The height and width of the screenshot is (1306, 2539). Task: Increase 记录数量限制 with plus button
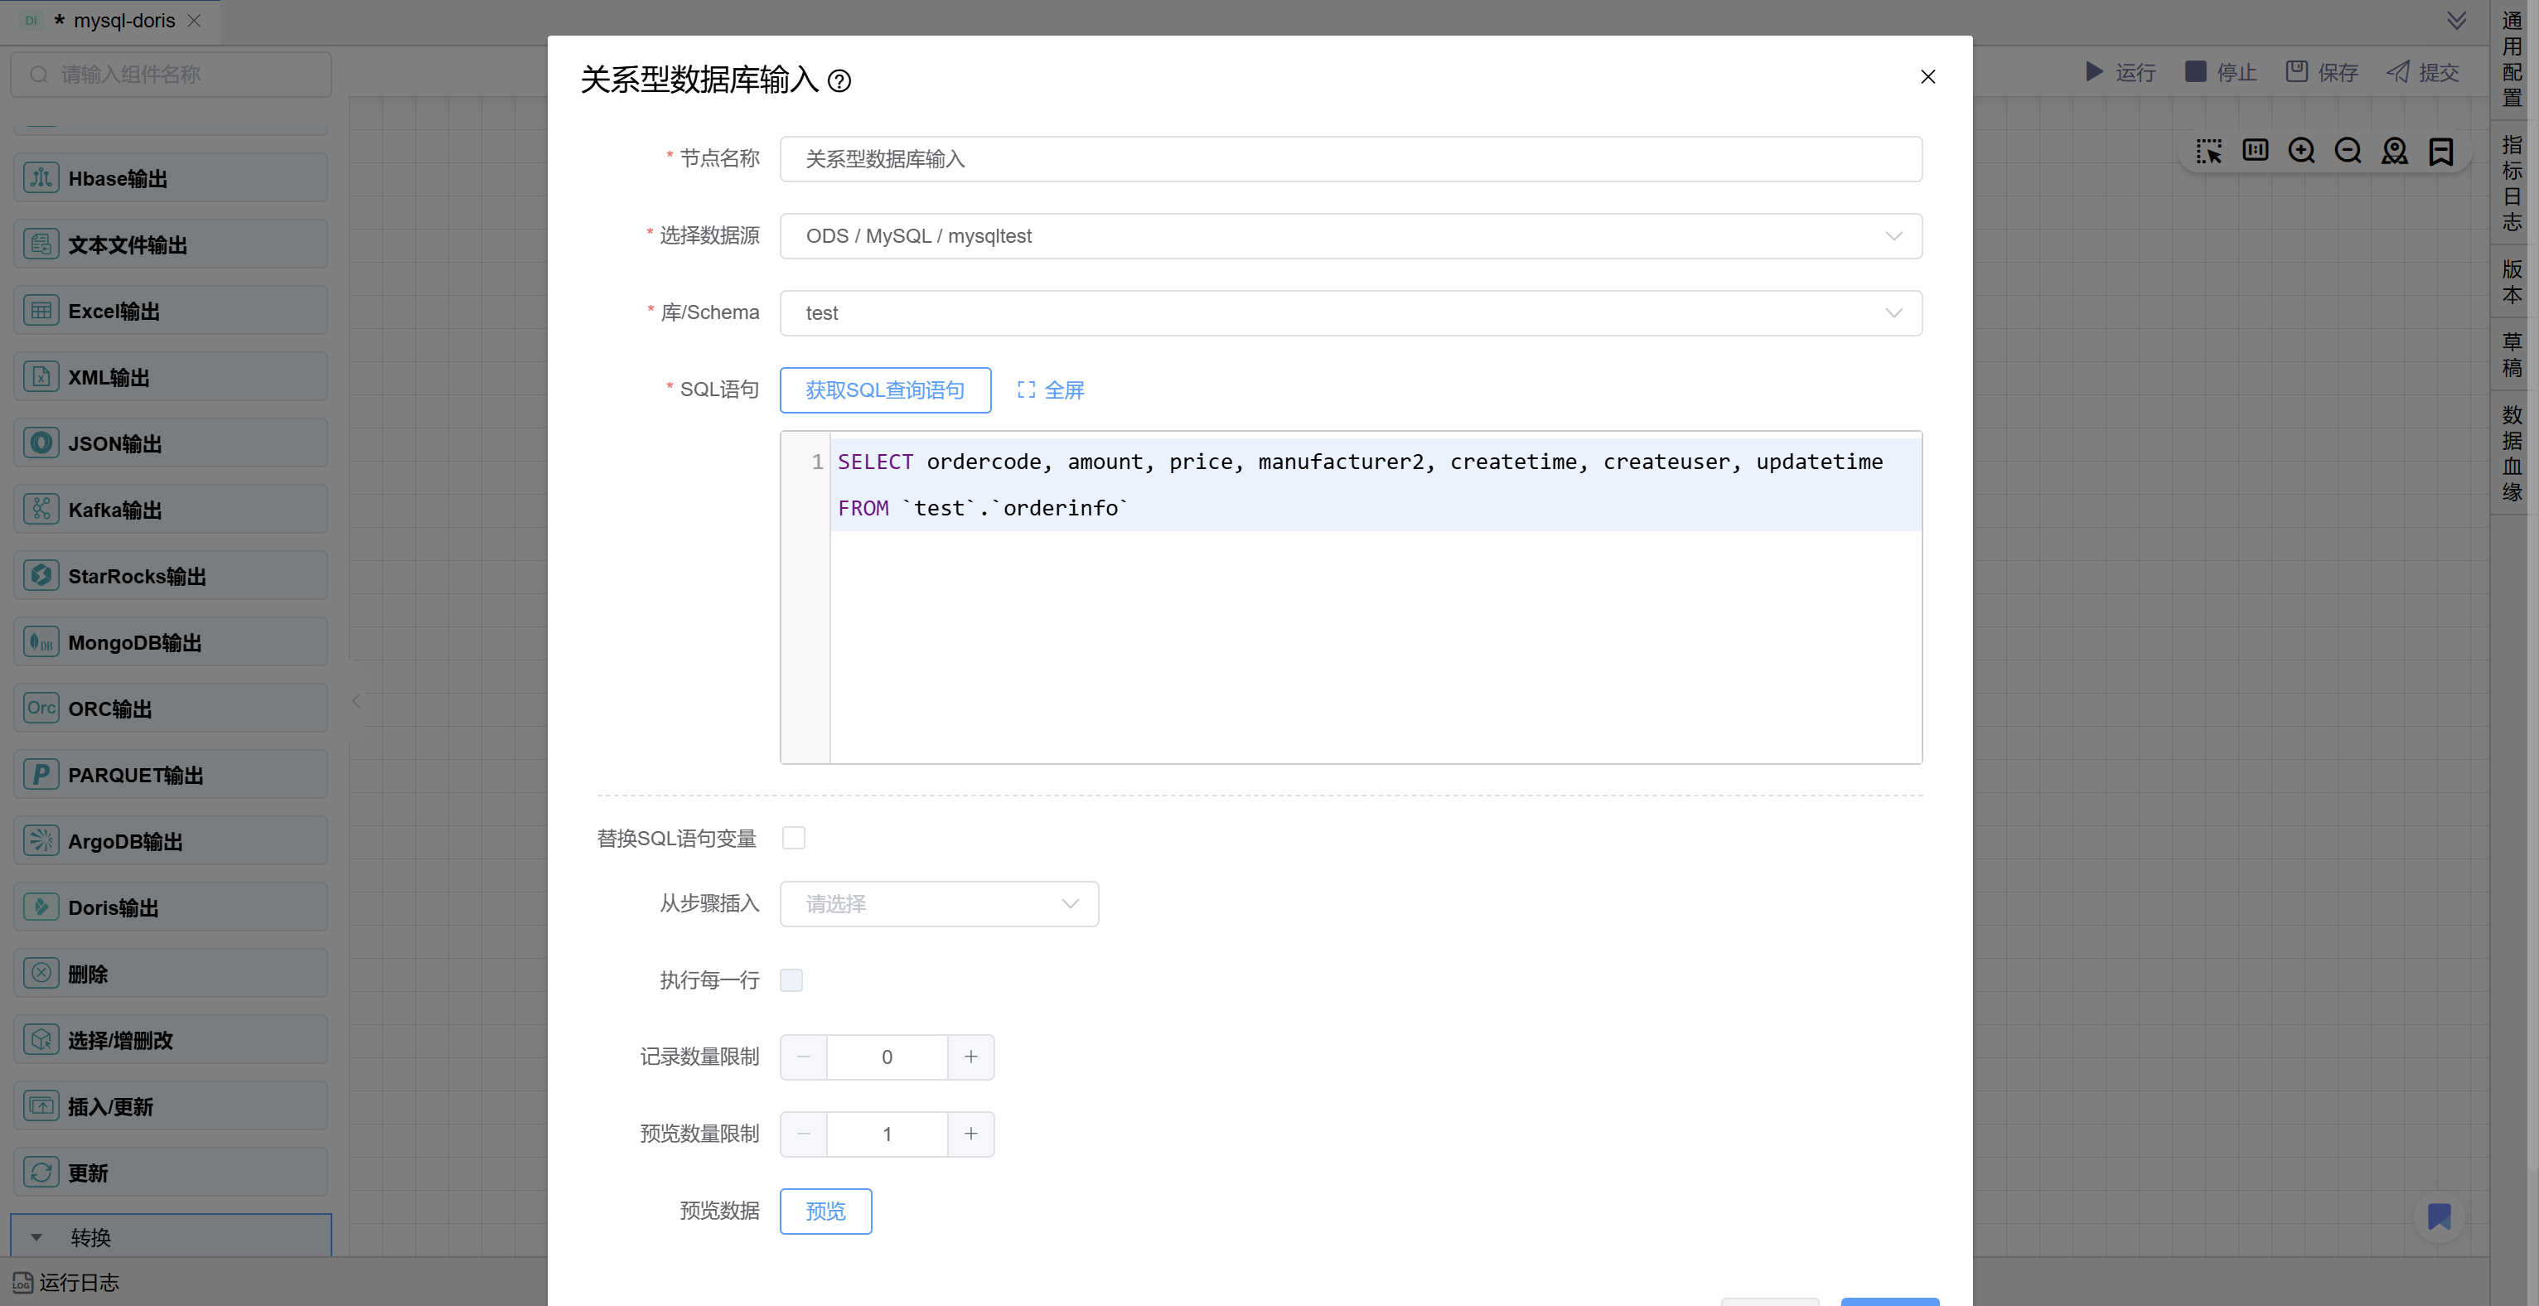[x=971, y=1057]
